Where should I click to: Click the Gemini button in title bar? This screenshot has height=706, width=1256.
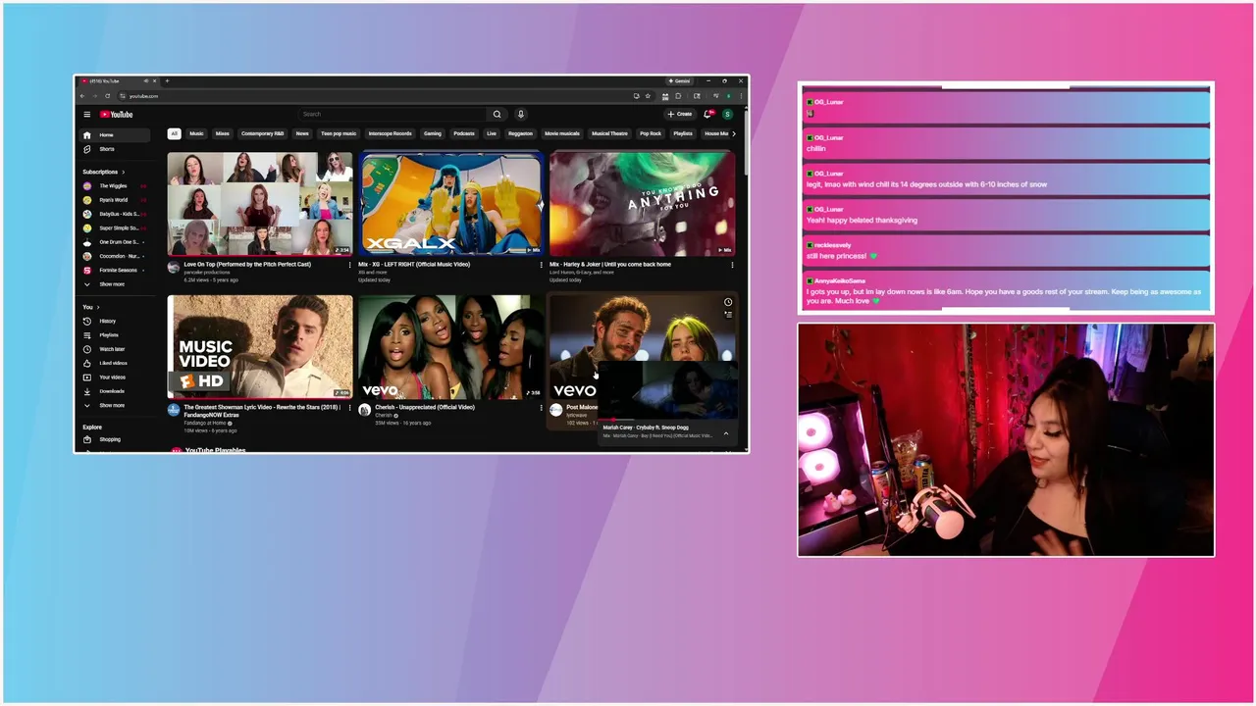point(680,81)
